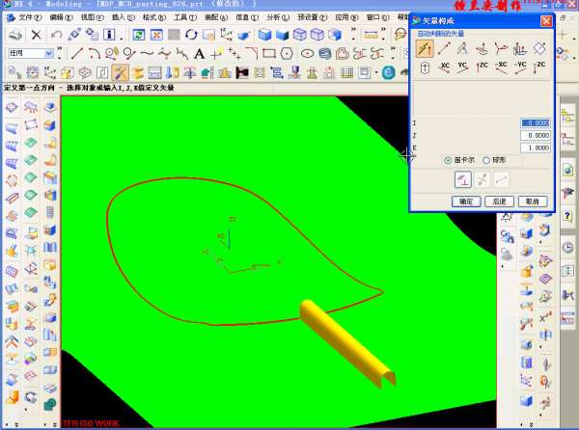Click the K vector component input field
Screen dimensions: 579x430
(x=536, y=148)
